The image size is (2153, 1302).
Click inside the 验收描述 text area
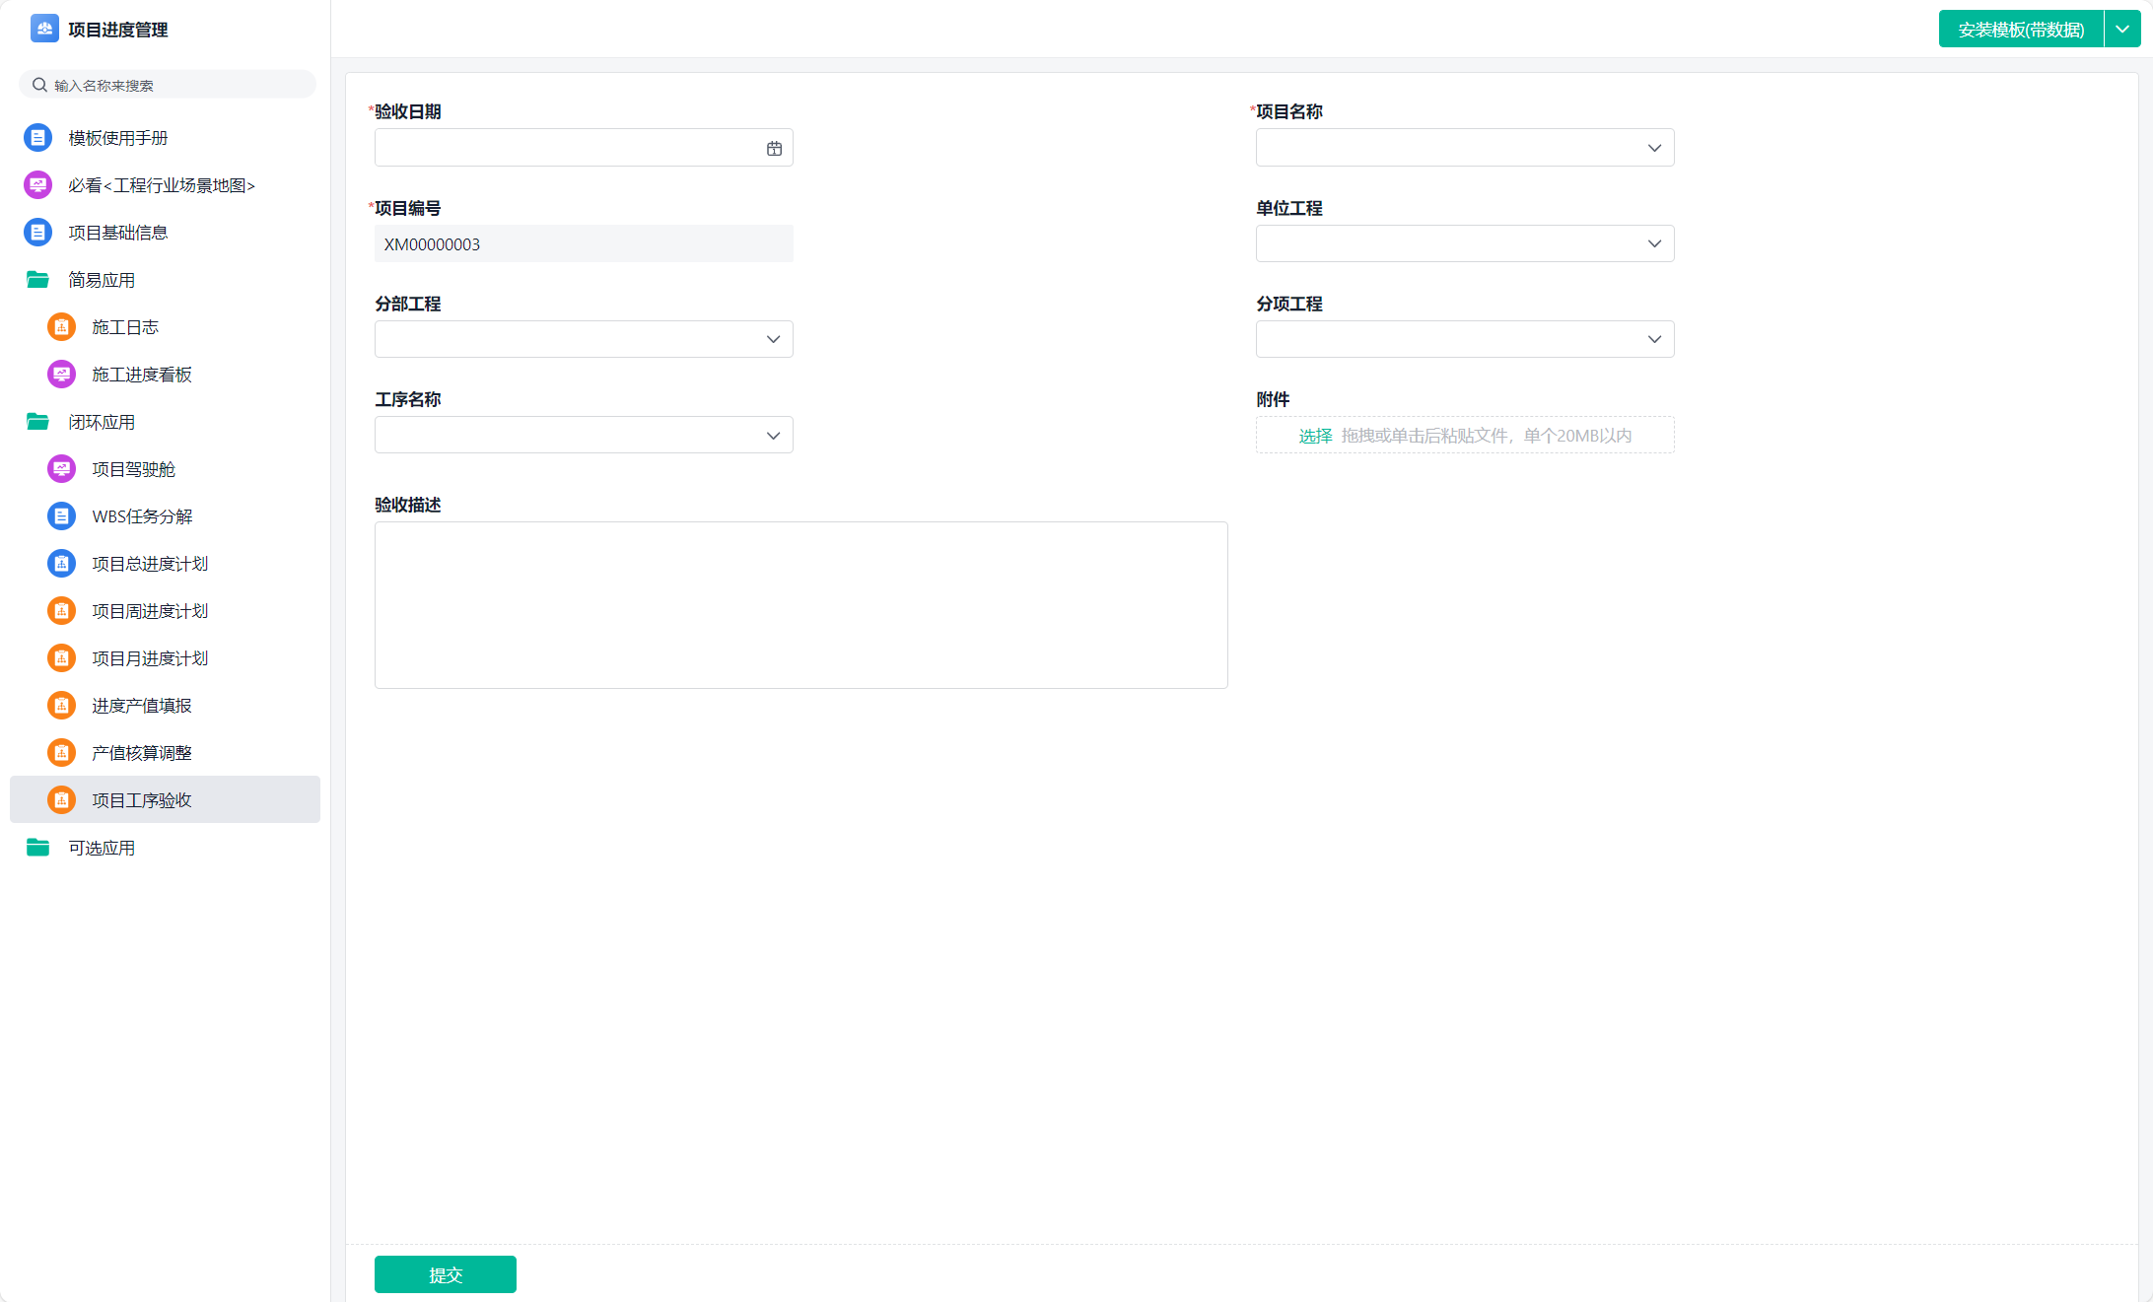[x=800, y=604]
